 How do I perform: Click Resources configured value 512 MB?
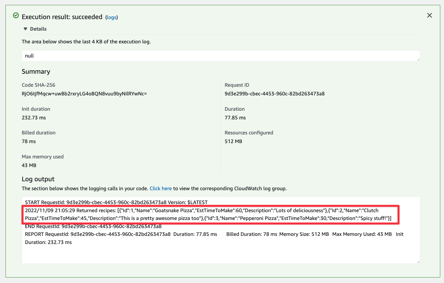(233, 141)
